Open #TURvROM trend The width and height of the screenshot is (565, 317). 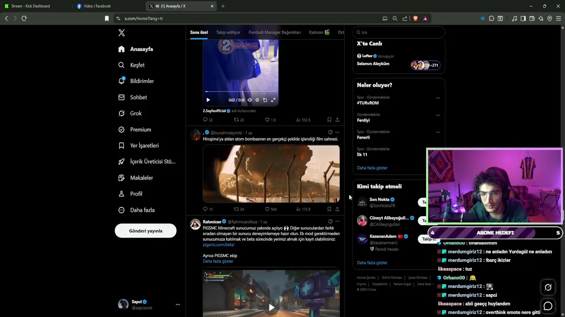tap(368, 103)
